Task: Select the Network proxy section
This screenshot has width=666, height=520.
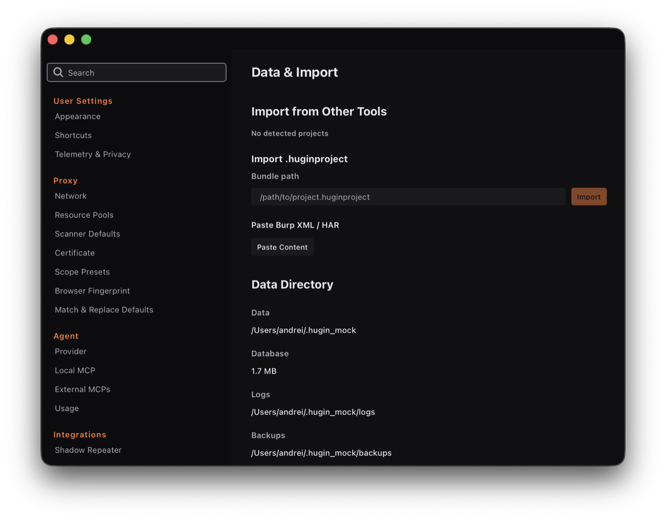Action: [x=71, y=196]
